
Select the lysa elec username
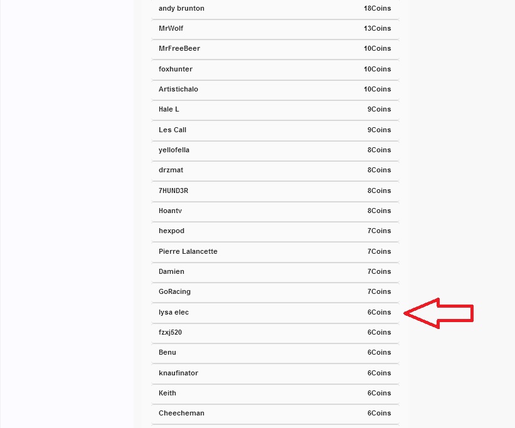pyautogui.click(x=173, y=313)
